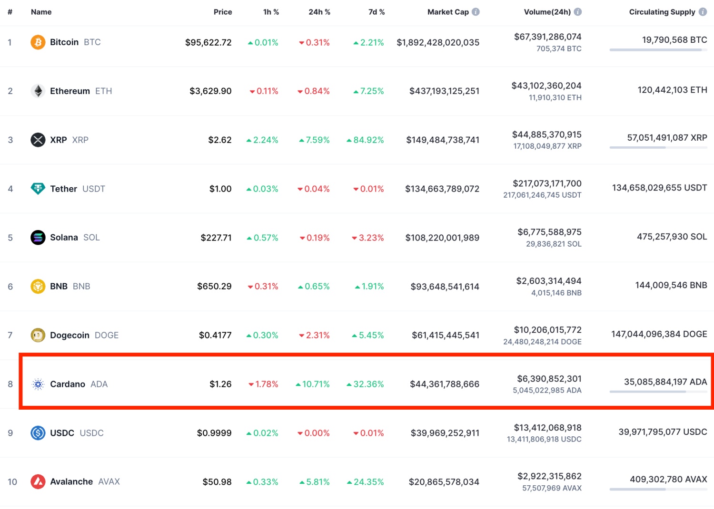This screenshot has height=509, width=714.
Task: Click Solana's price $227.71
Action: coord(216,238)
